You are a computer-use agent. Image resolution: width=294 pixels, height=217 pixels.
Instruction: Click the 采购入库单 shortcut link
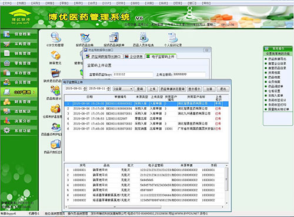(276, 96)
